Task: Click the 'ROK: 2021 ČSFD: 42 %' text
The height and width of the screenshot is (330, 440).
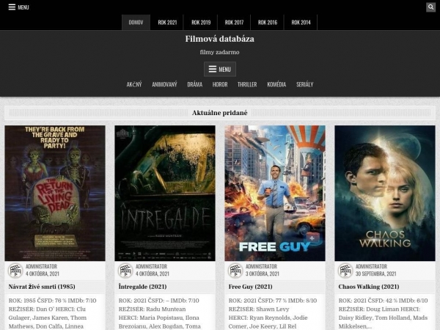Action: click(369, 301)
